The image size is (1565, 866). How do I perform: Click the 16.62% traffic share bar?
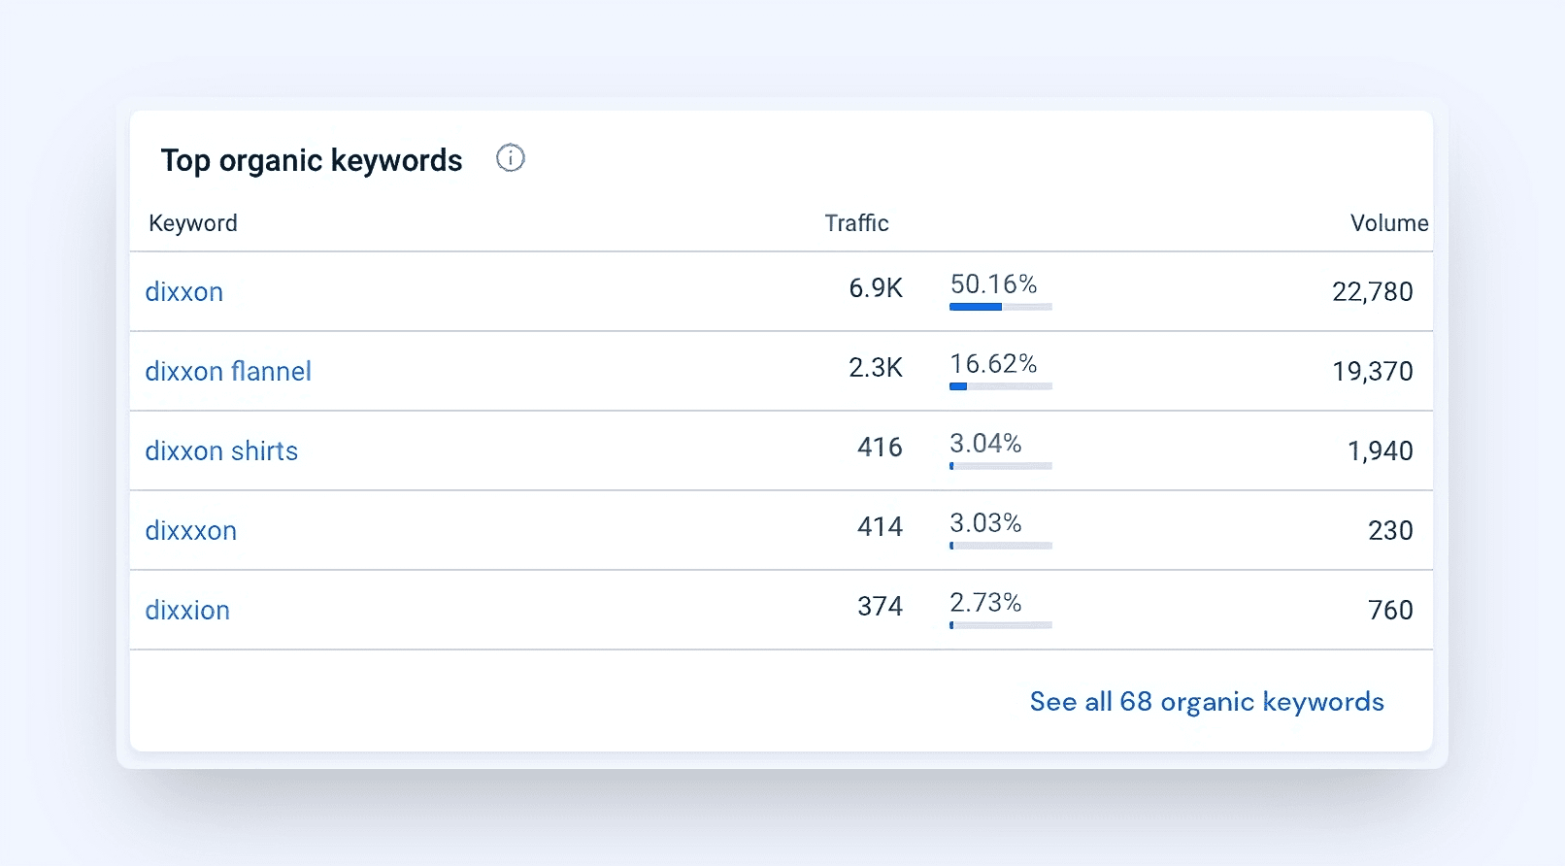click(x=1001, y=386)
